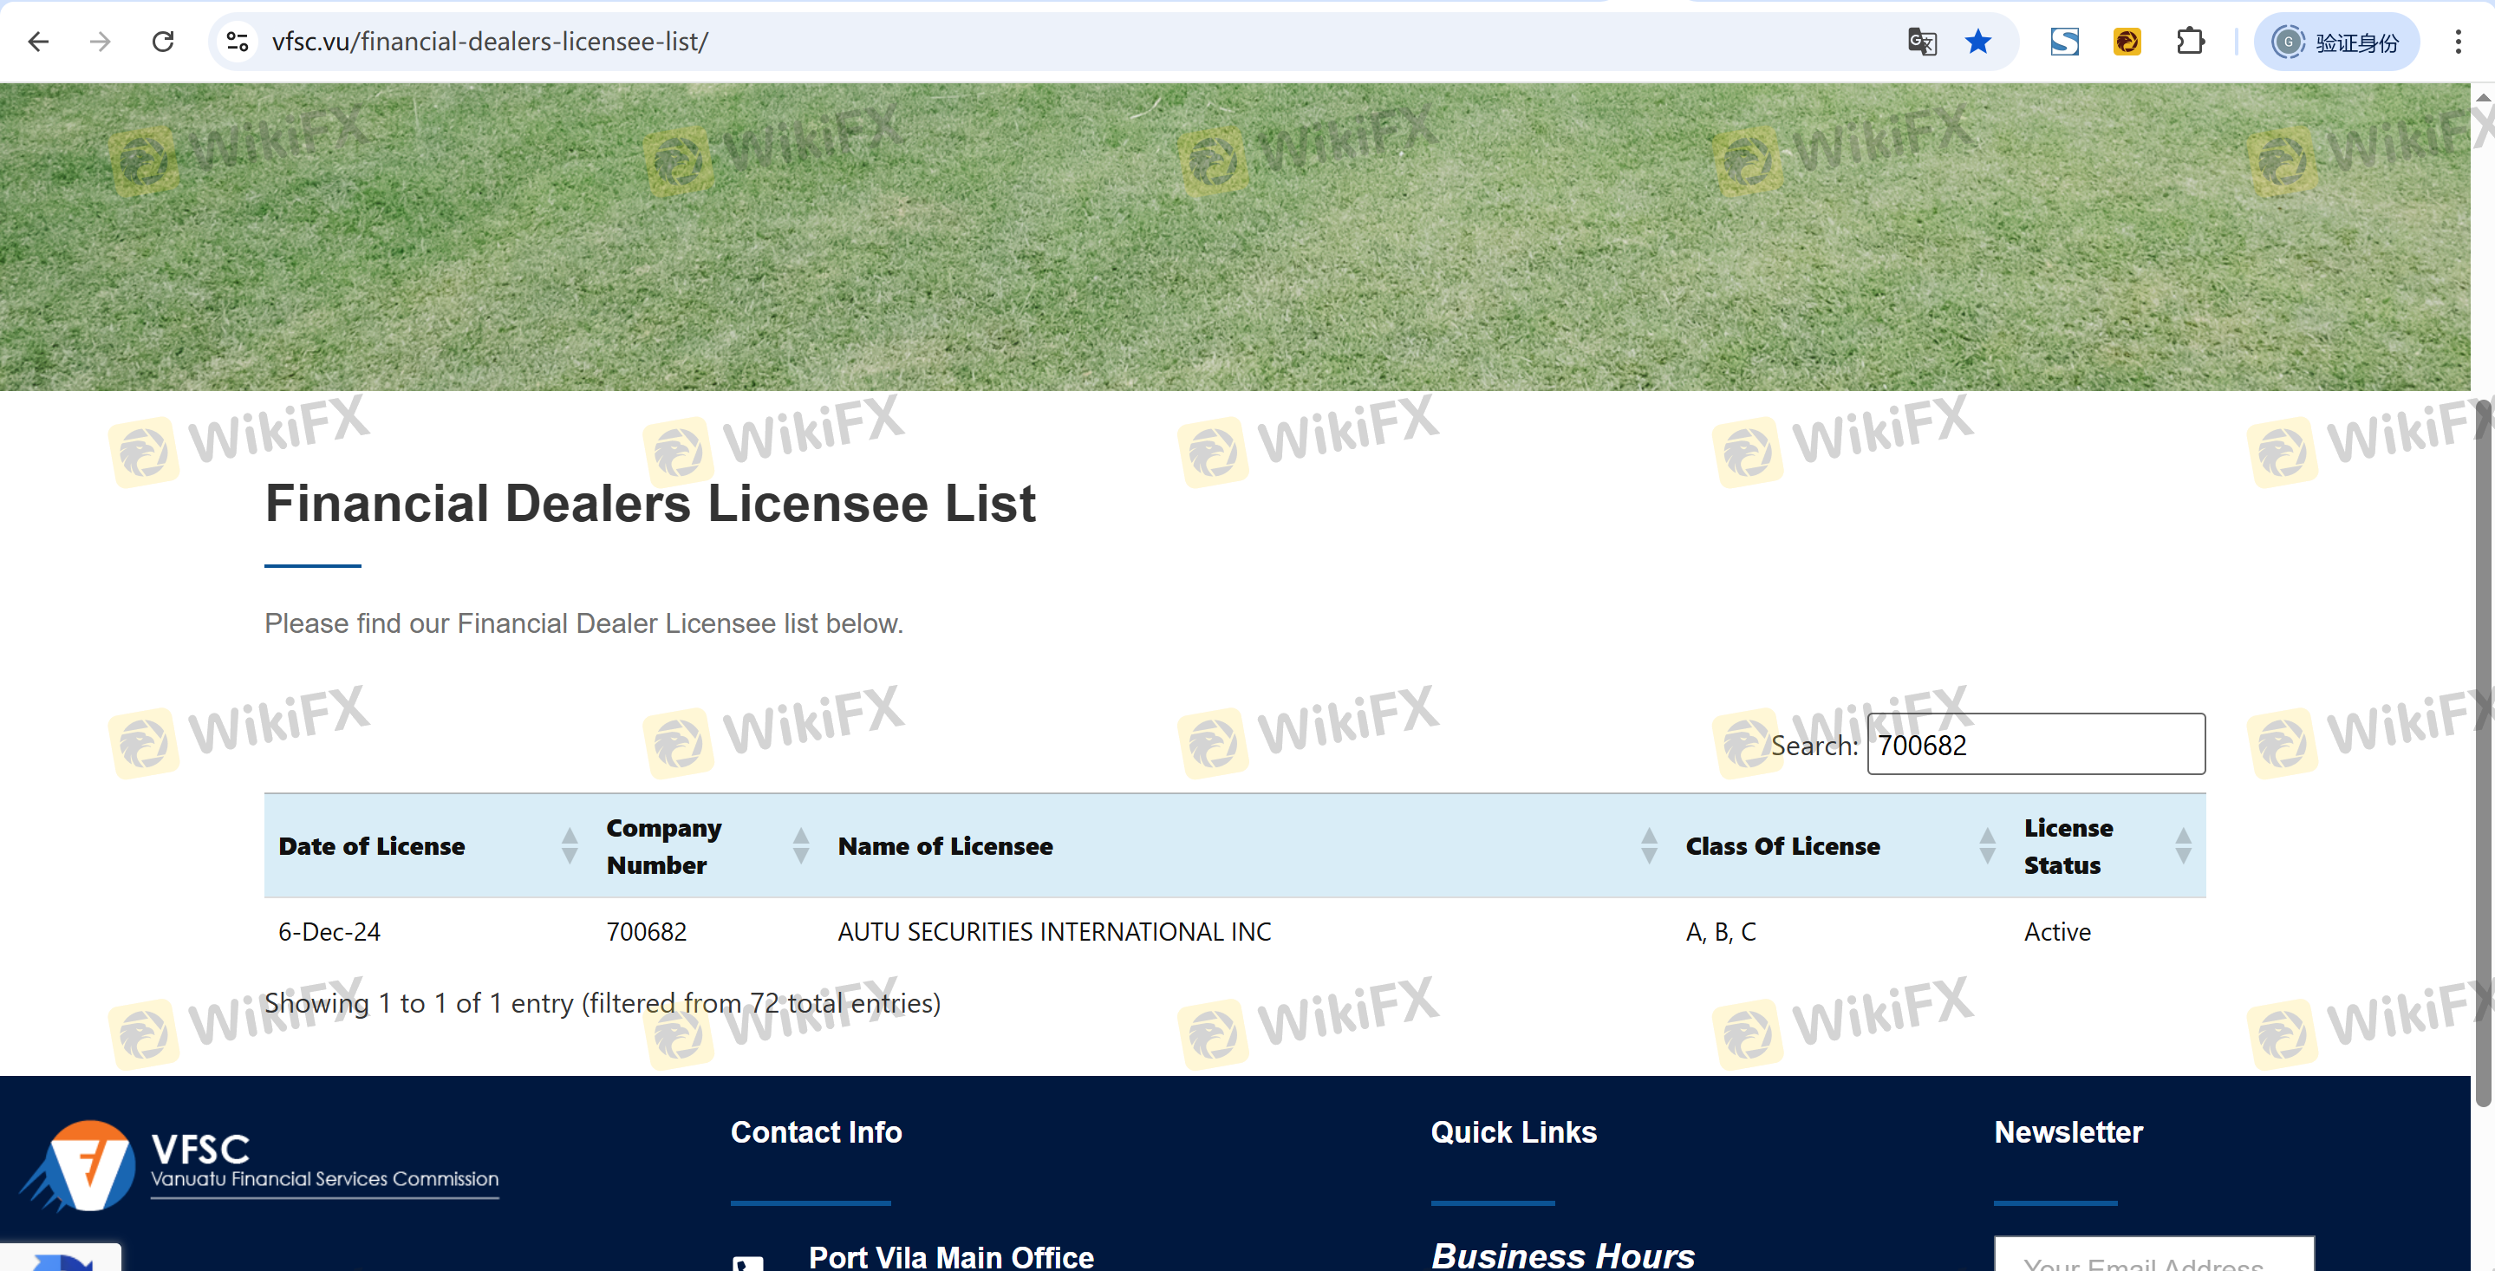This screenshot has height=1271, width=2495.
Task: Click the Search field containing 700682
Action: pos(2035,744)
